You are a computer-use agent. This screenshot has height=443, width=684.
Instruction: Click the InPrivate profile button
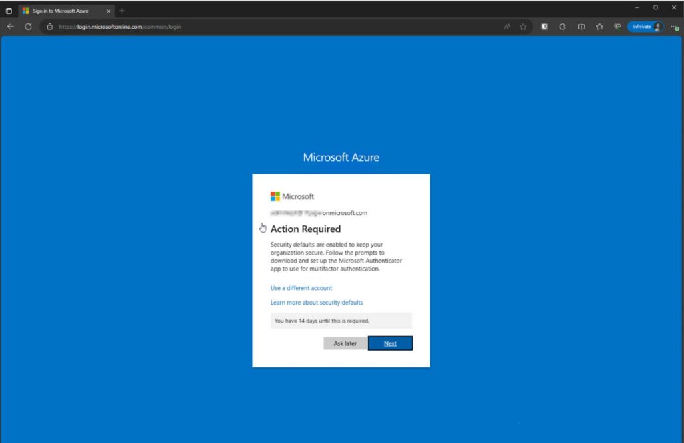(x=645, y=27)
